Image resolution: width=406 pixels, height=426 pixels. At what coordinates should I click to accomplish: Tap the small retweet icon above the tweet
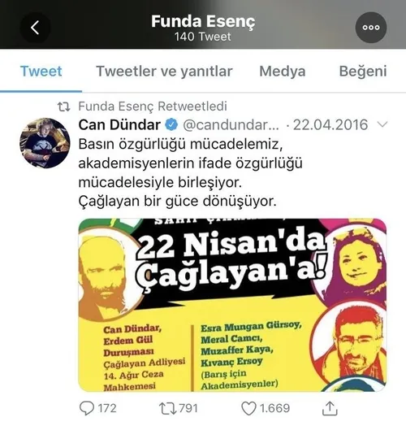tap(64, 106)
